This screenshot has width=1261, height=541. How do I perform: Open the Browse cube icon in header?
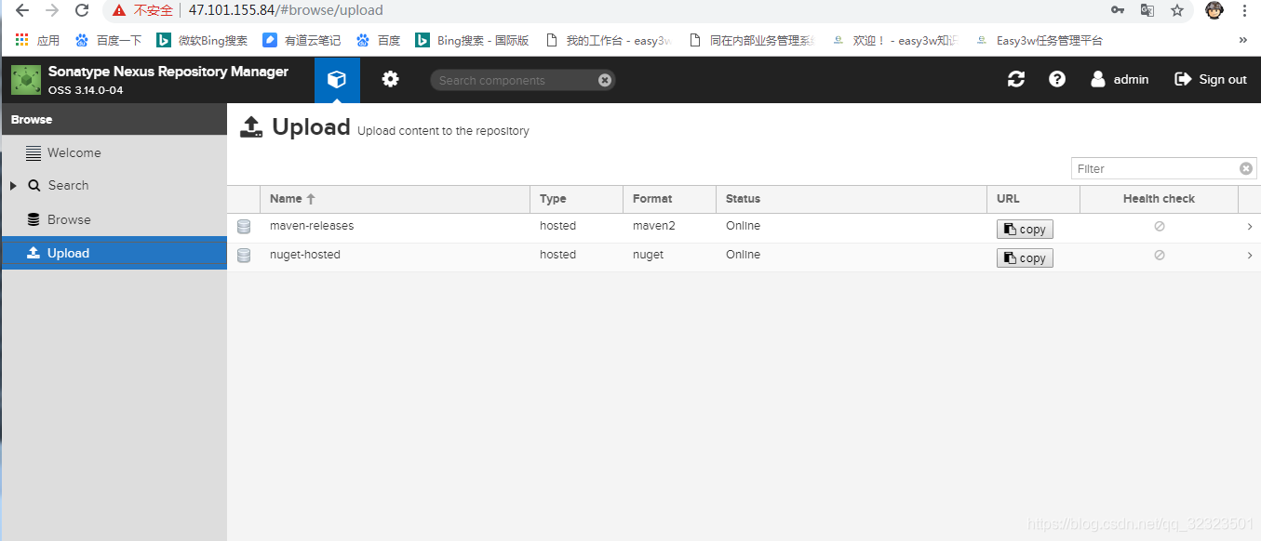pos(337,80)
